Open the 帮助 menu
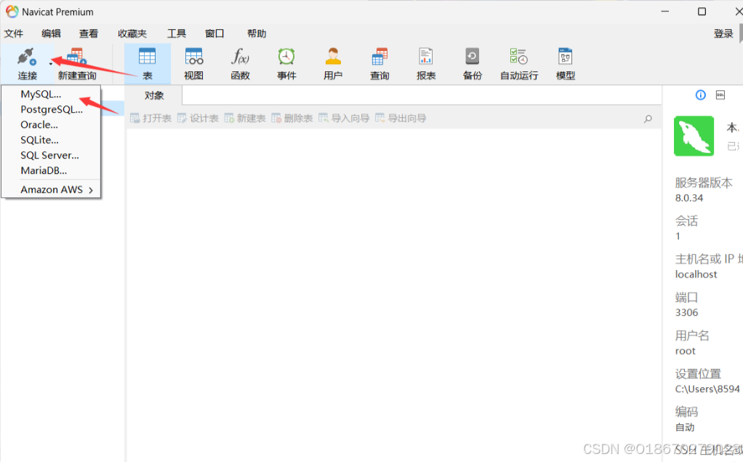Screen dimensions: 743x462 tap(257, 33)
